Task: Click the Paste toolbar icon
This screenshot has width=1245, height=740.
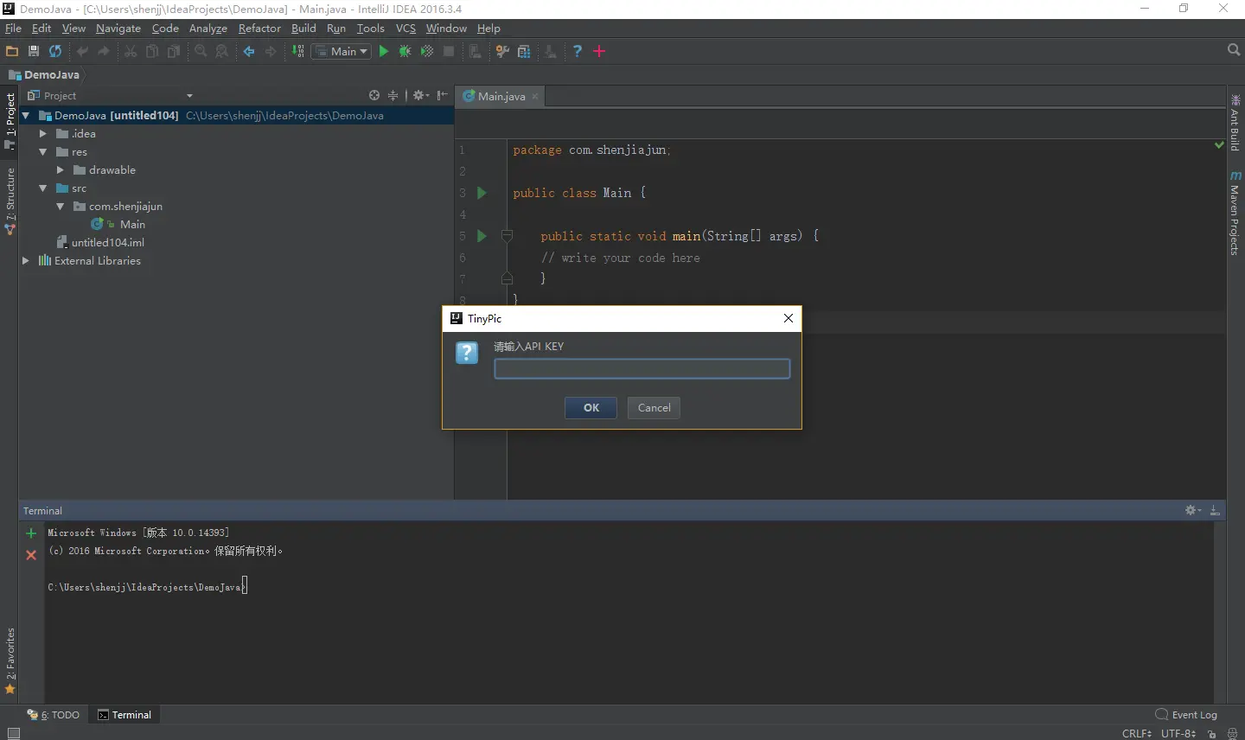Action: click(x=174, y=51)
